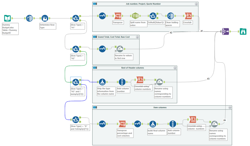250x146 pixels.
Task: Click the first Select tool in Item columns
Action: point(102,124)
